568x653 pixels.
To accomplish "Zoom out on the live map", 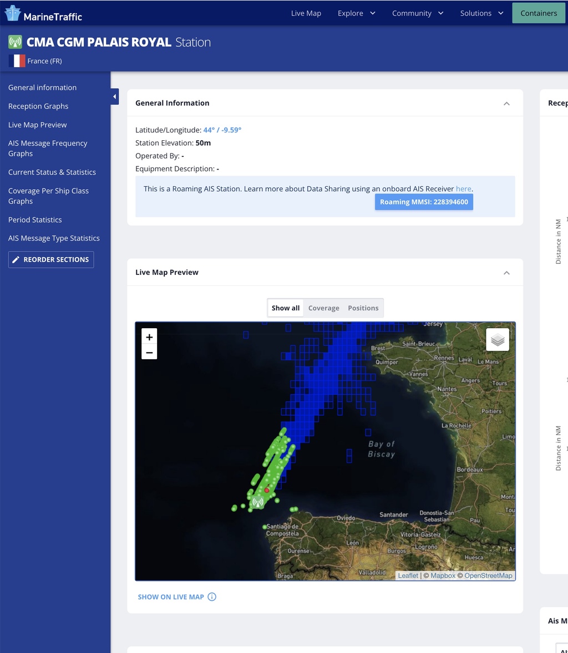I will [149, 353].
